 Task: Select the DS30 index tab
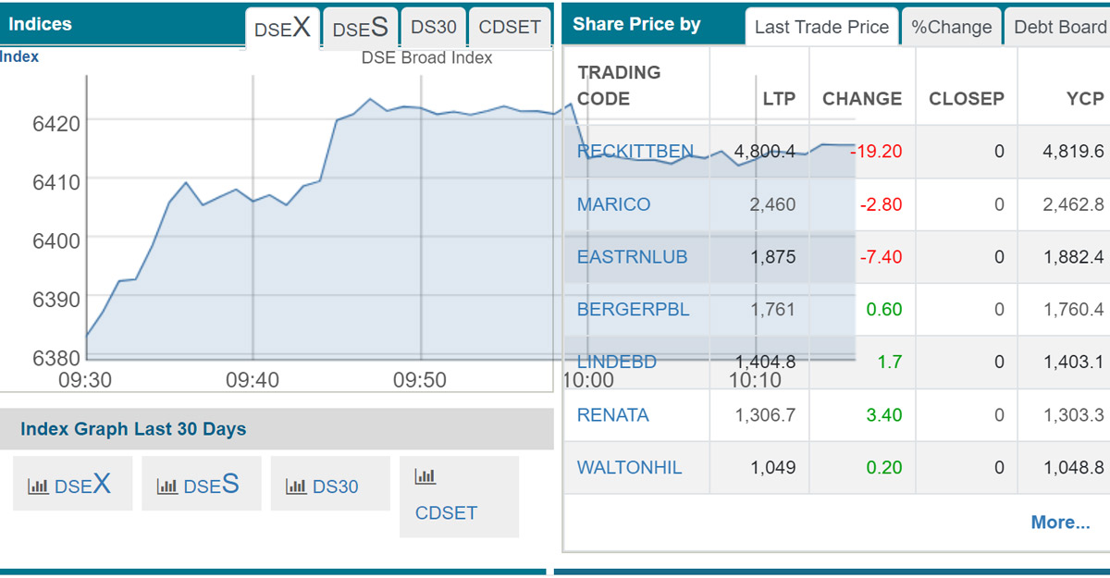[x=434, y=27]
